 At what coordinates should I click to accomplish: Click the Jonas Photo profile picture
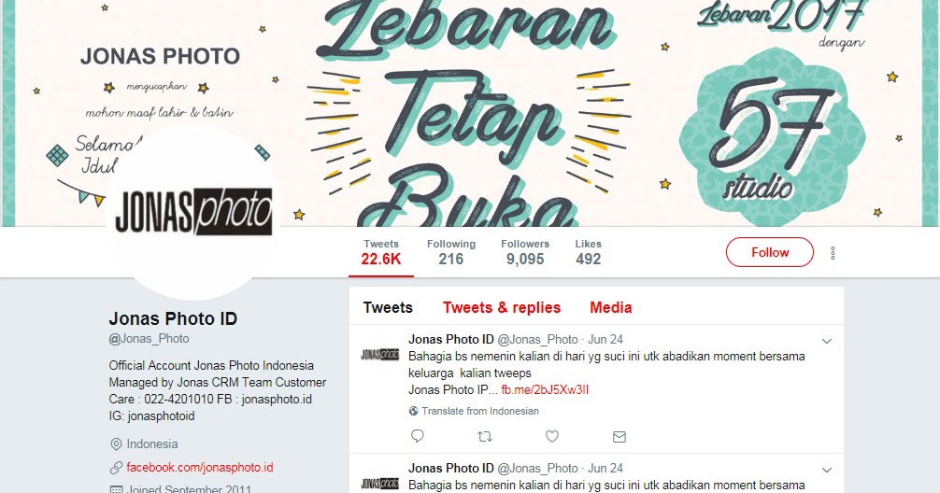pyautogui.click(x=193, y=212)
